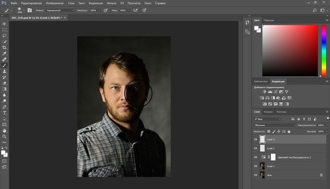330x189 pixels.
Task: Click the Слой 2 layer thumbnail
Action: pos(262,148)
